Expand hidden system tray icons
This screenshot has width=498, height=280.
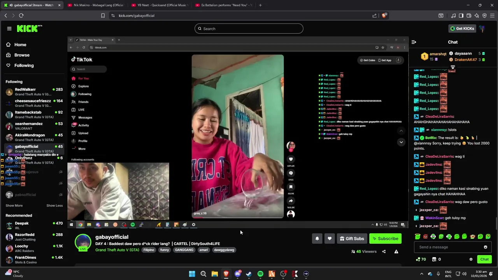tap(421, 274)
